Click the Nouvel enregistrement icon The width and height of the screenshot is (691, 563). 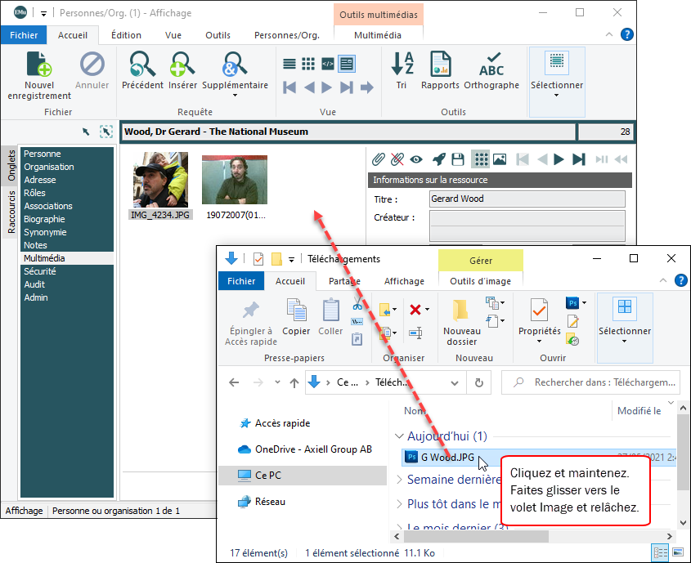point(39,65)
